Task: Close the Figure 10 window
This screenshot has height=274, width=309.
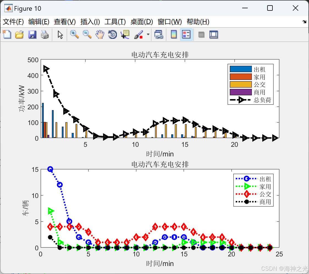Action: [296, 8]
